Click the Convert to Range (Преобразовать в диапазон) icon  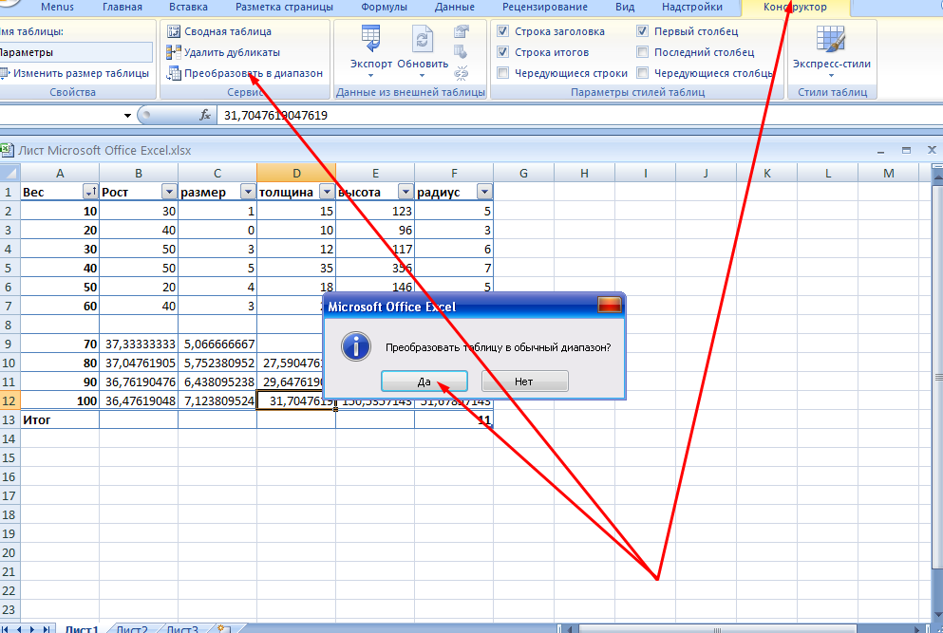(174, 73)
